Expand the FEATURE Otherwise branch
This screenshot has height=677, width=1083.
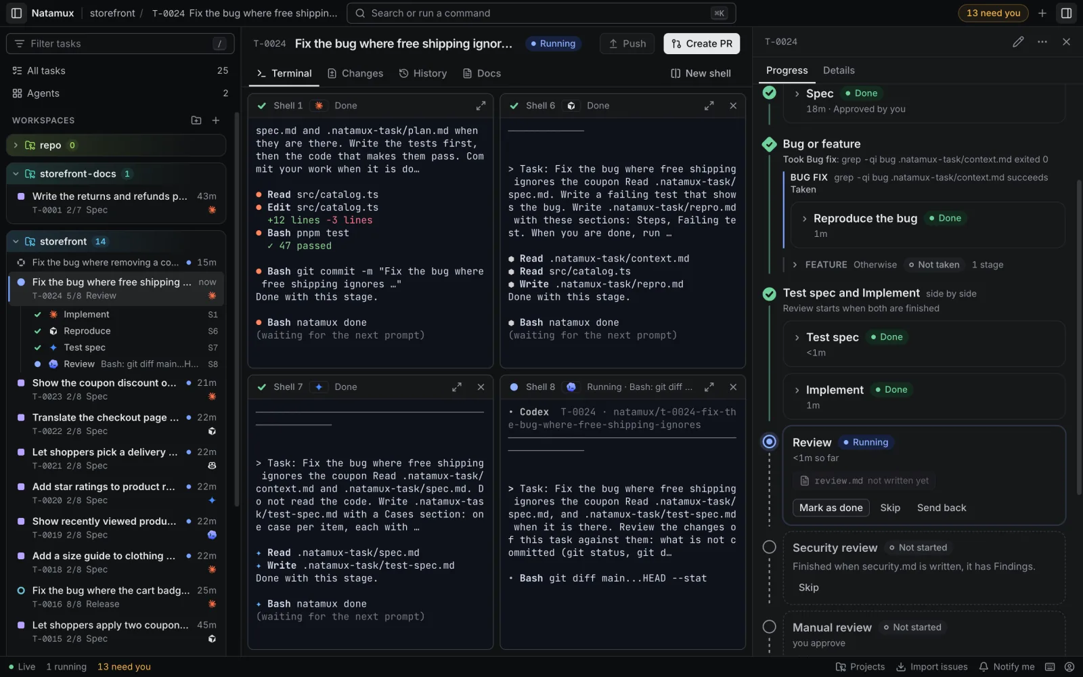[795, 265]
